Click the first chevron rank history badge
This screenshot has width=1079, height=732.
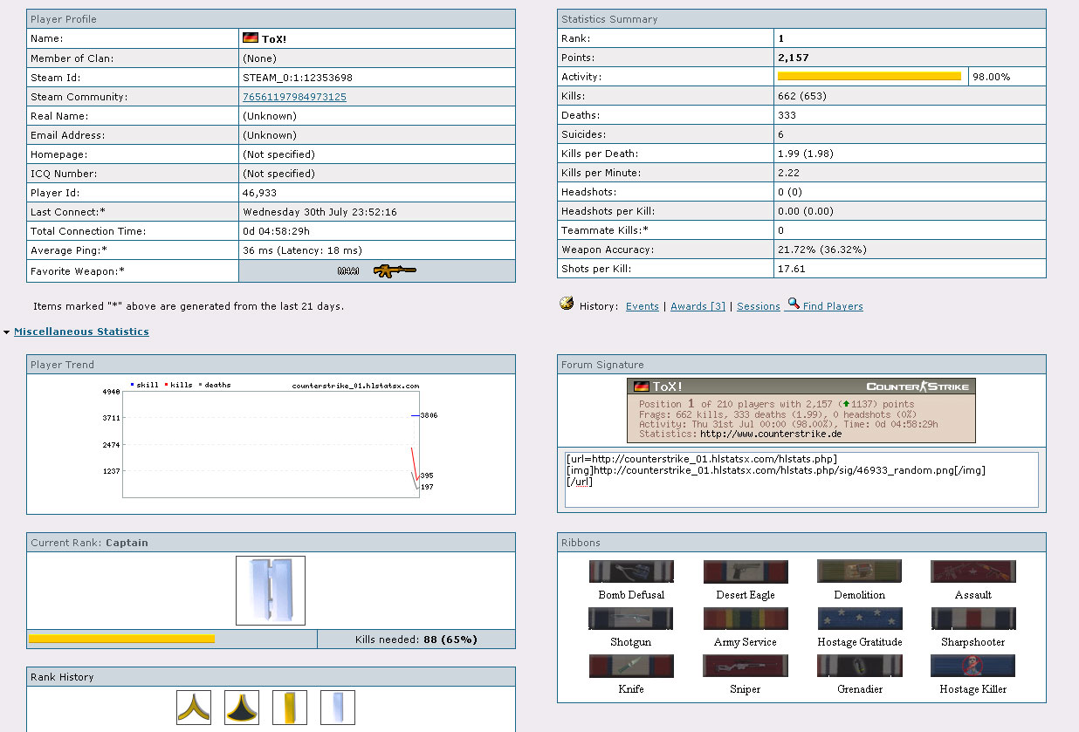click(x=194, y=707)
